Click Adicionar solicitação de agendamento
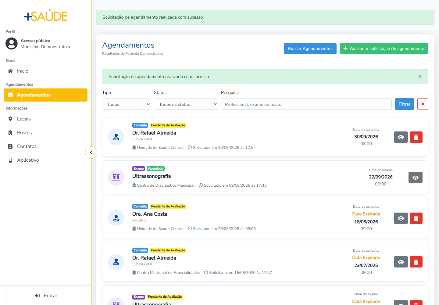439x305 pixels. 384,49
